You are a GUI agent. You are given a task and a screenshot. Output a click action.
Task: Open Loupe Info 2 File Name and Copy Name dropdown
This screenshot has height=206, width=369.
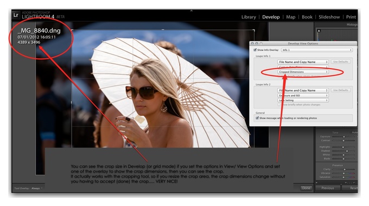(303, 90)
